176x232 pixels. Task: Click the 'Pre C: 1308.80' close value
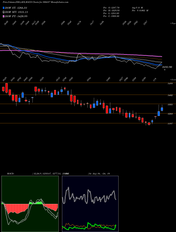[x=111, y=16]
